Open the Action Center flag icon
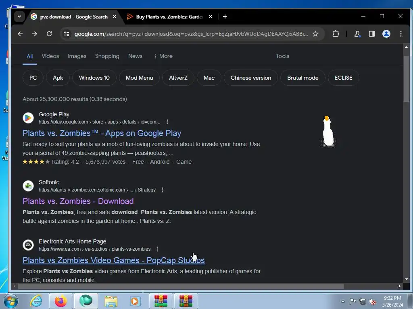 [353, 301]
